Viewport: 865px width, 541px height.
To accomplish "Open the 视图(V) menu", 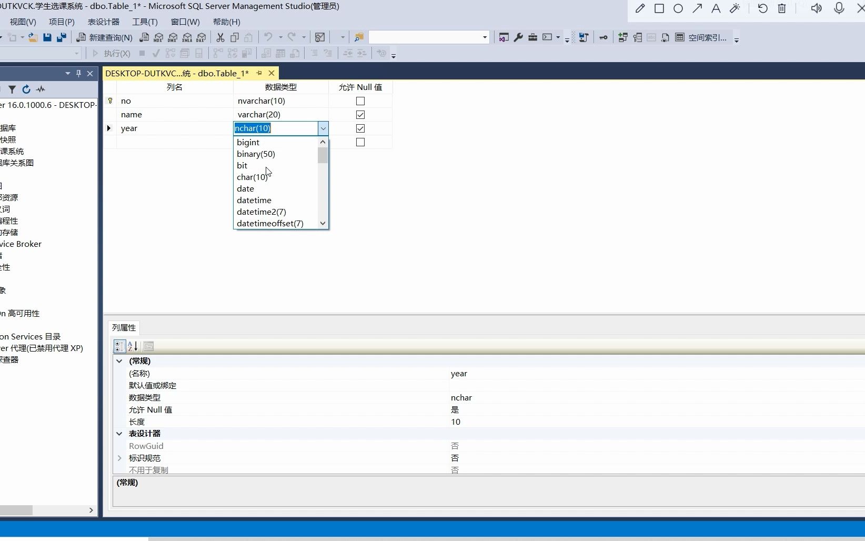I will [23, 22].
